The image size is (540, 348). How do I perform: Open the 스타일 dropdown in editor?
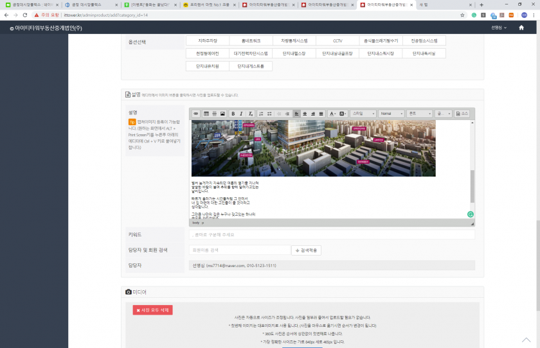(x=363, y=114)
